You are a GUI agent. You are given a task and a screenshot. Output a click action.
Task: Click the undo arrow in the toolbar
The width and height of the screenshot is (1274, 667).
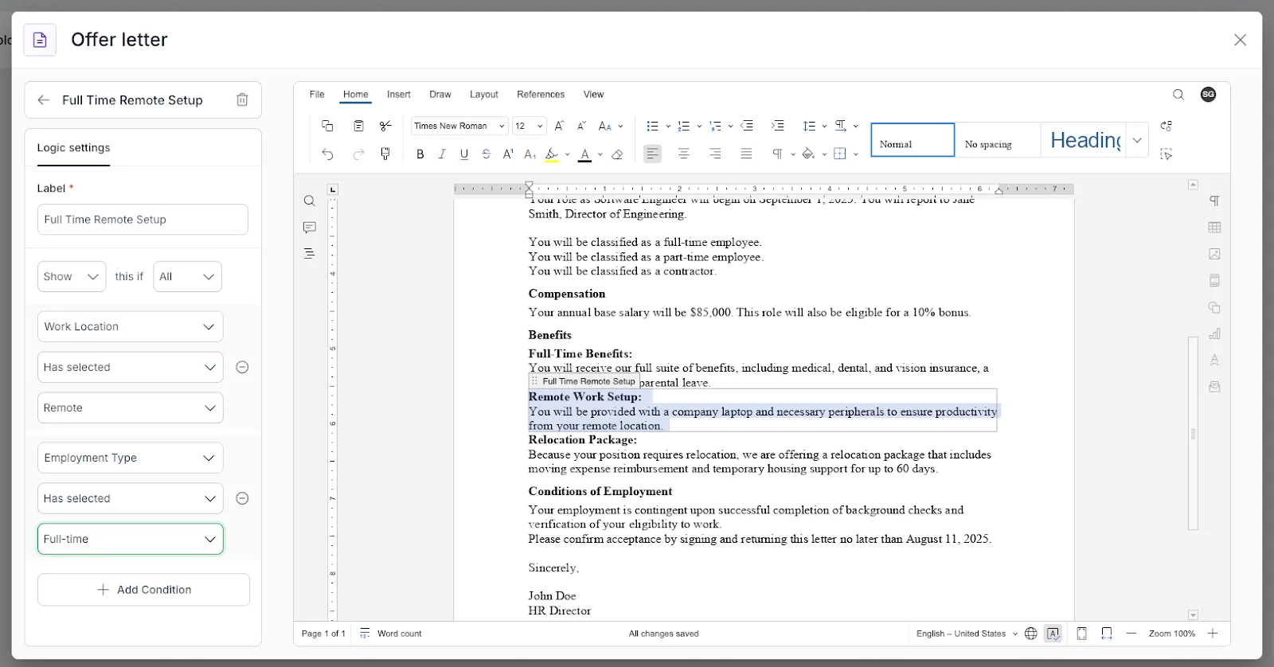[327, 154]
